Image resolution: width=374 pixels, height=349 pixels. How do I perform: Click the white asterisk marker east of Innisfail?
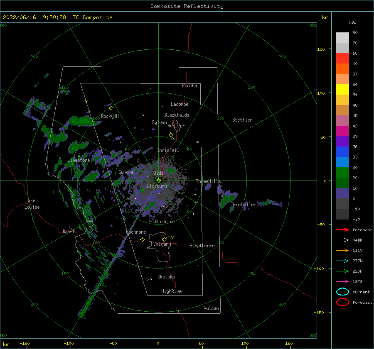197,142
